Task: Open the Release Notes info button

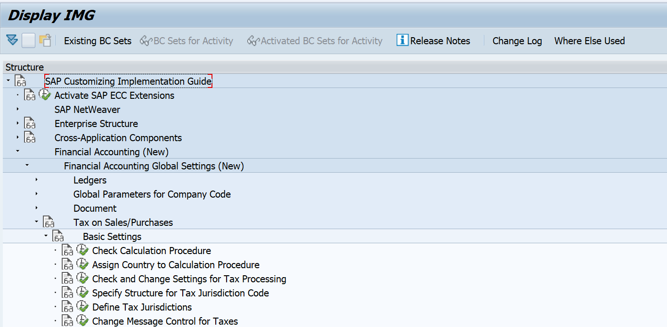Action: pyautogui.click(x=433, y=41)
